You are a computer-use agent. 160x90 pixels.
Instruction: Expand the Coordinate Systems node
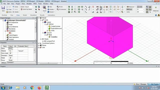pyautogui.click(x=38, y=43)
